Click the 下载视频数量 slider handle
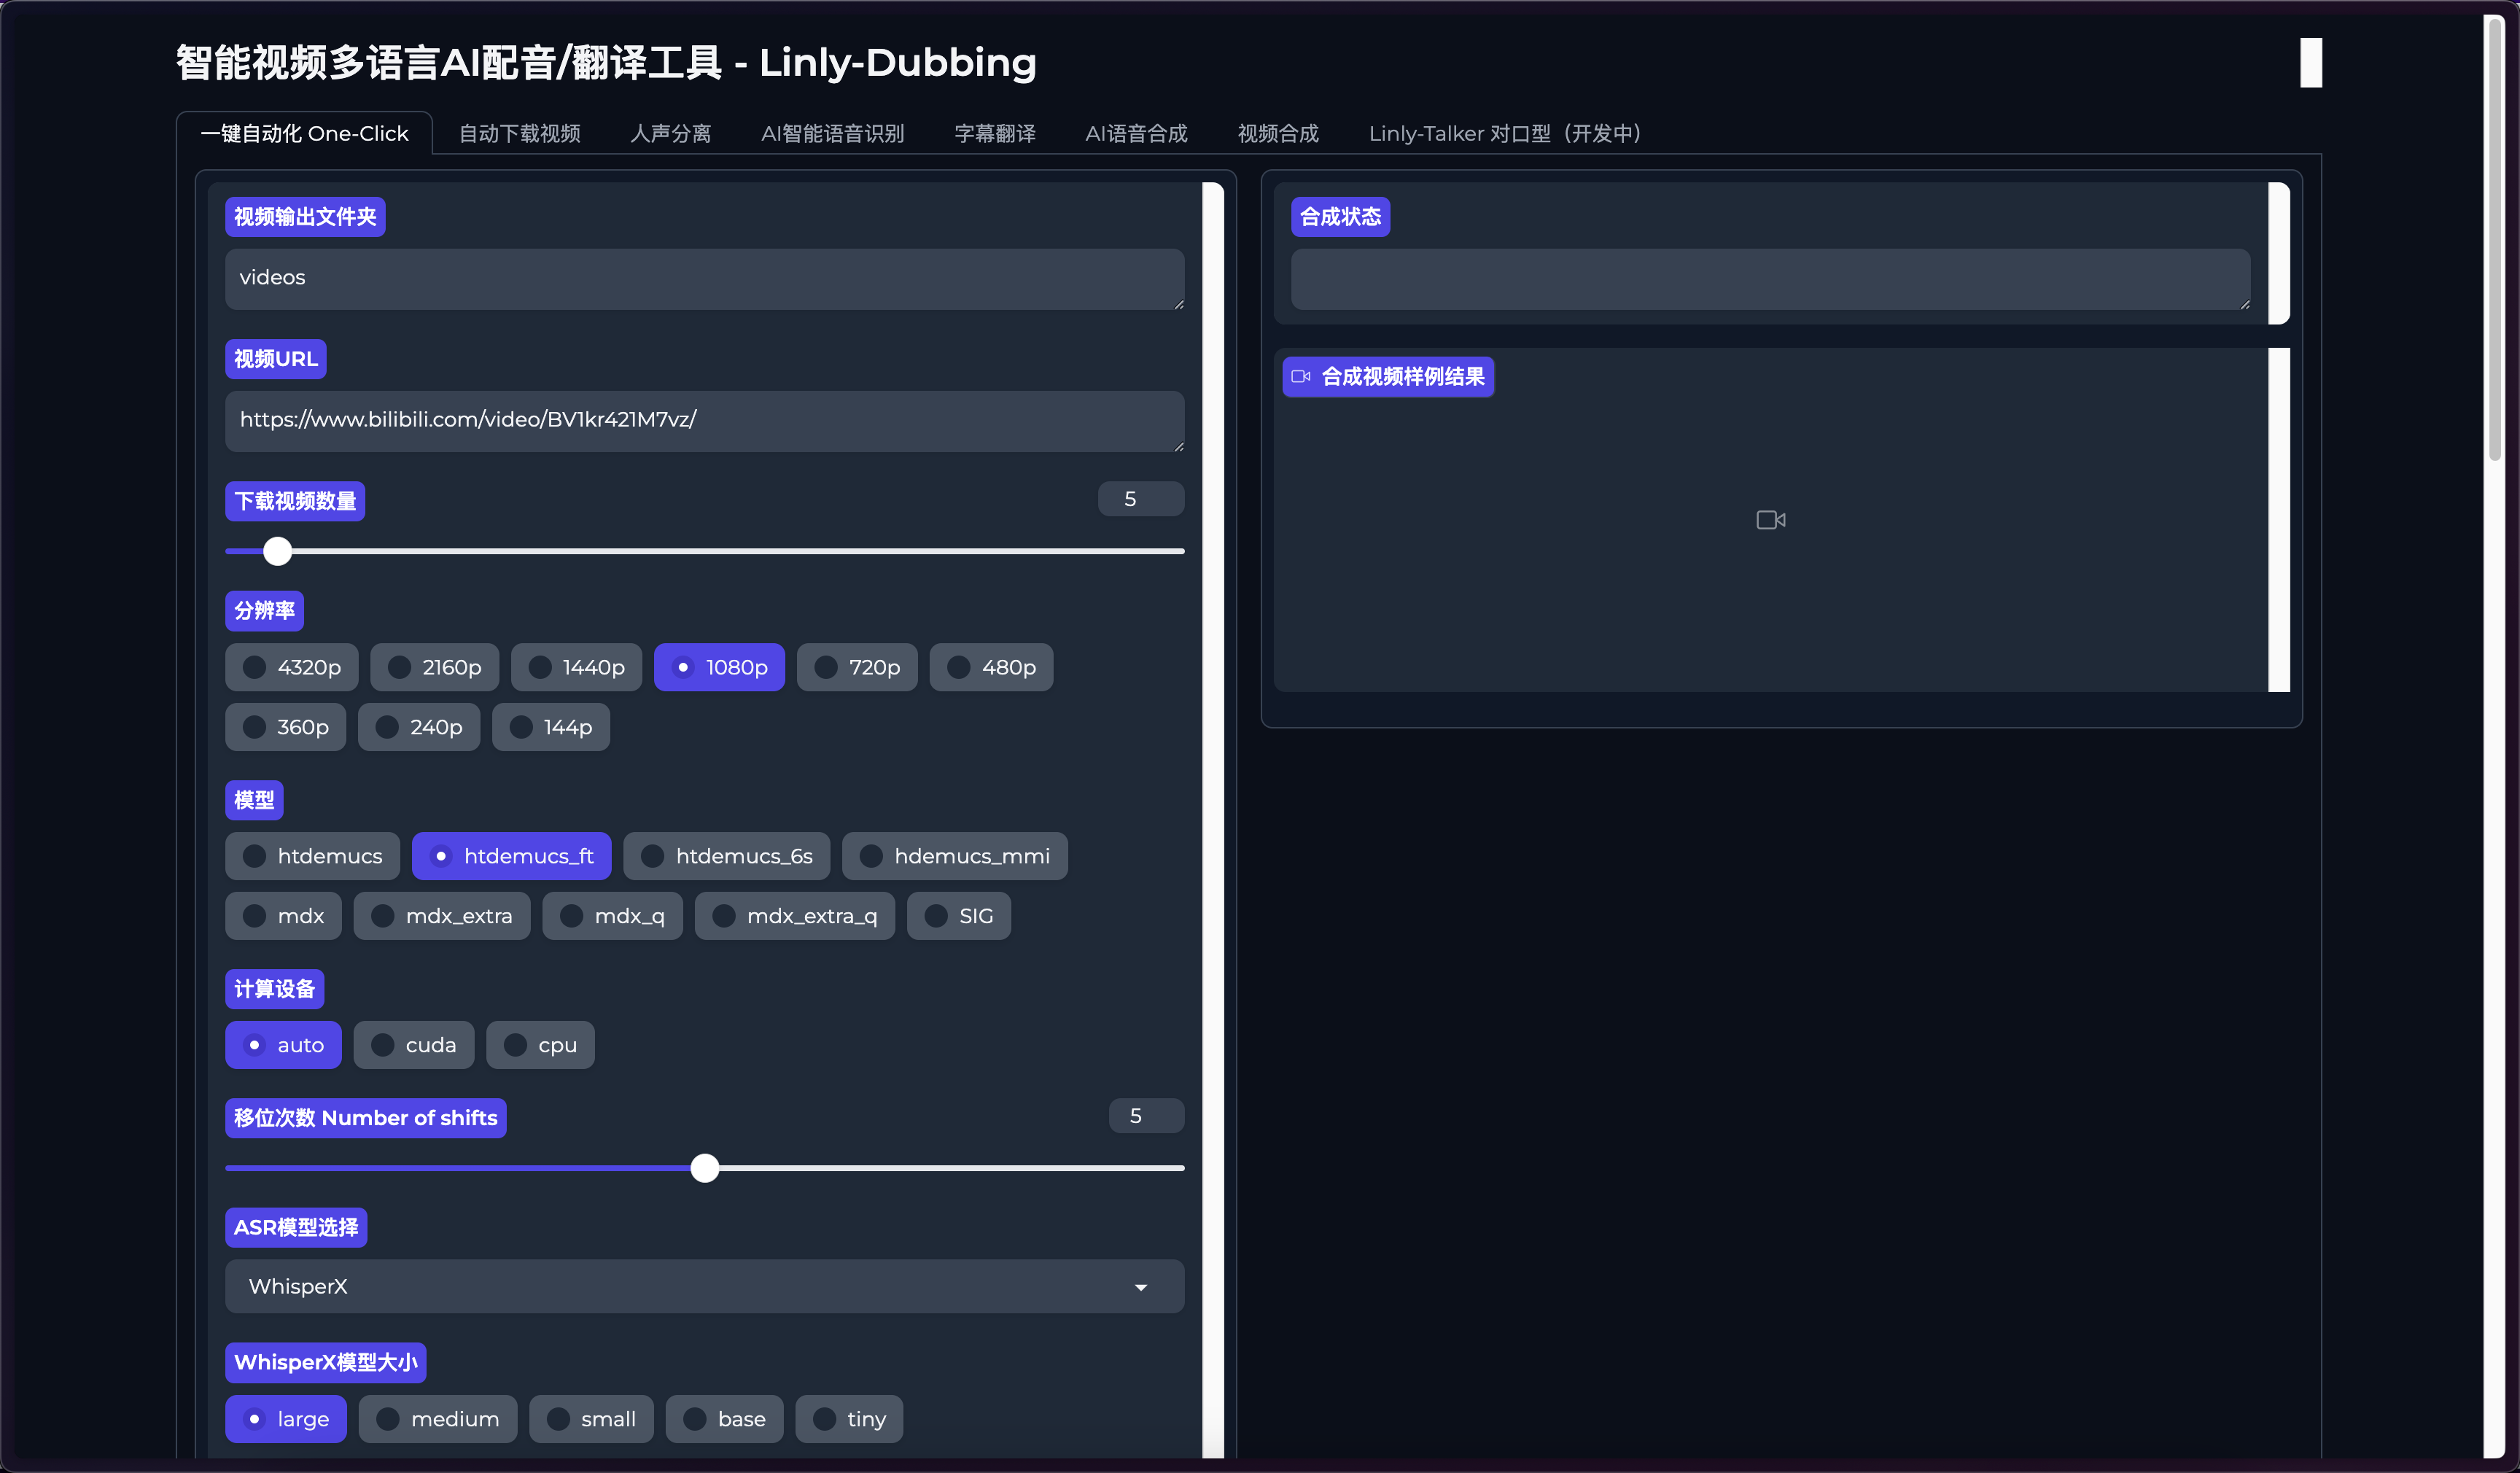 tap(277, 551)
